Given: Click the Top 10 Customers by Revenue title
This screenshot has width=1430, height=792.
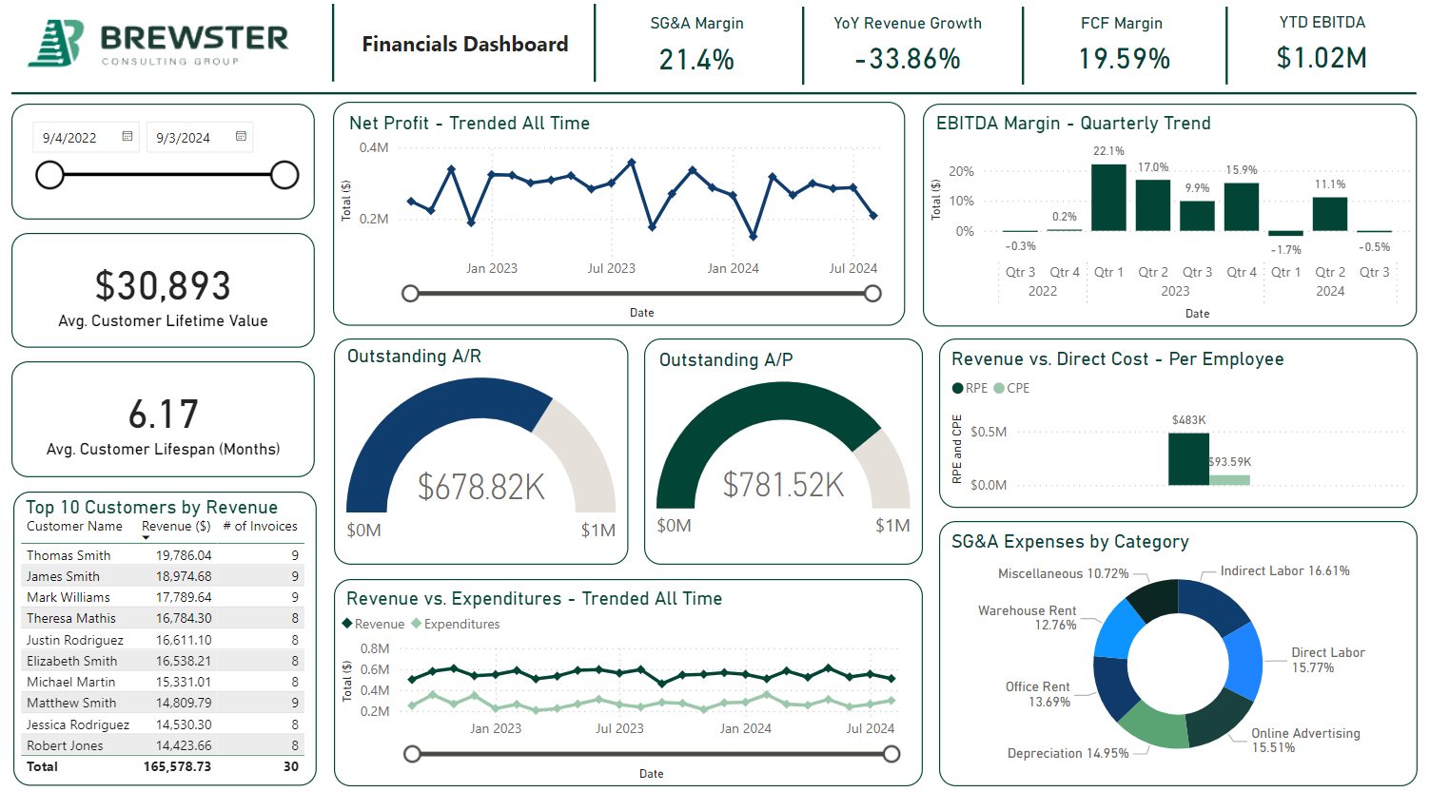Looking at the screenshot, I should click(x=151, y=507).
